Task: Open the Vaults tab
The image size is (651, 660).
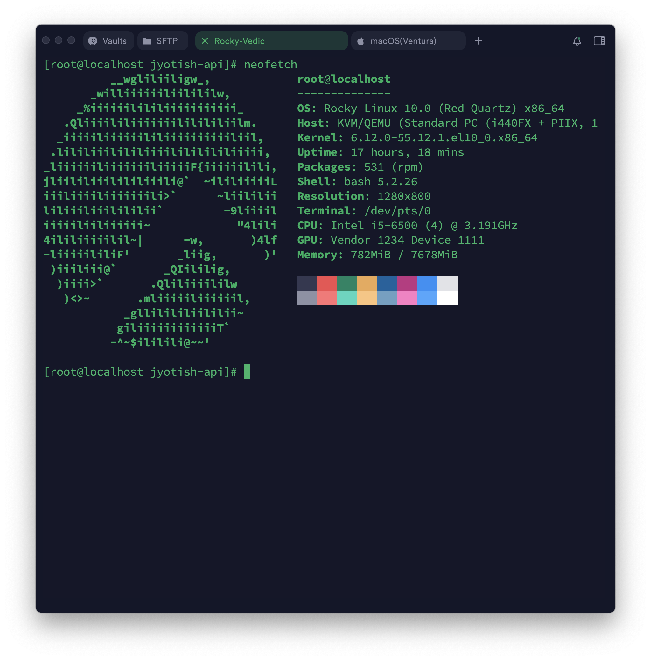Action: click(108, 41)
